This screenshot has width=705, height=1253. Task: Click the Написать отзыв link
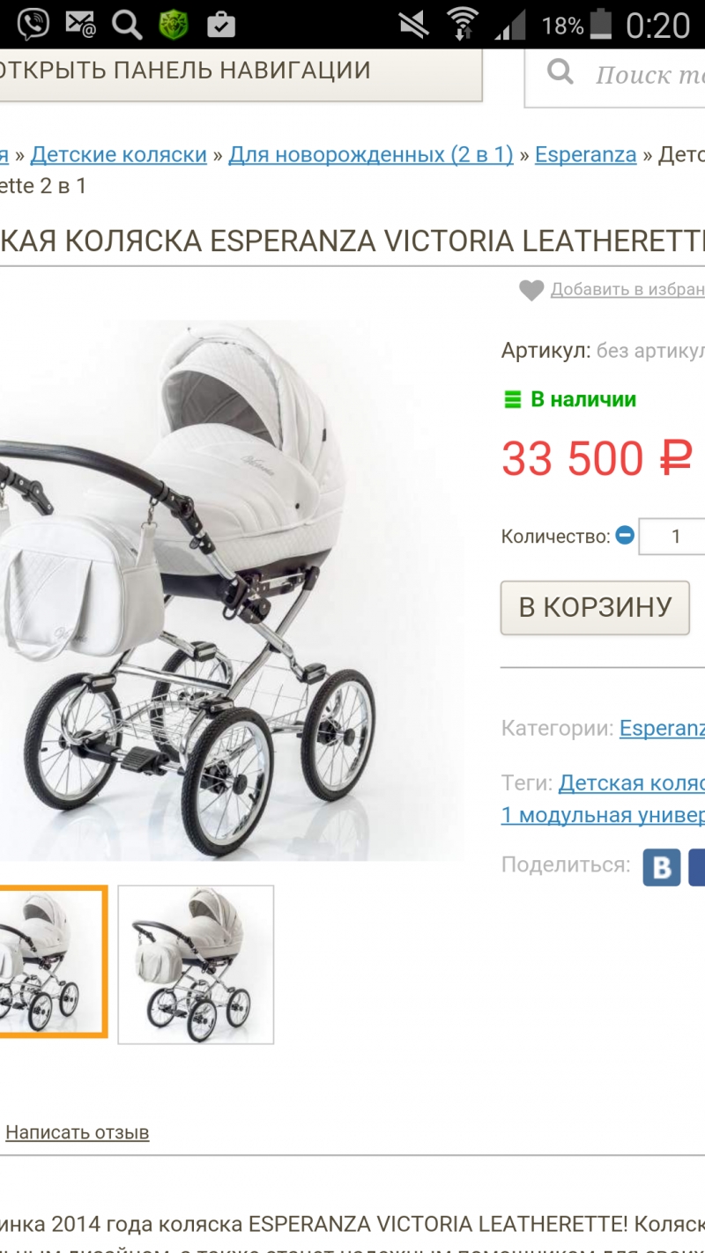click(x=78, y=1132)
